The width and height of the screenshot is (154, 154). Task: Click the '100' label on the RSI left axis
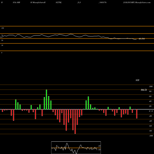(x=2, y=28)
